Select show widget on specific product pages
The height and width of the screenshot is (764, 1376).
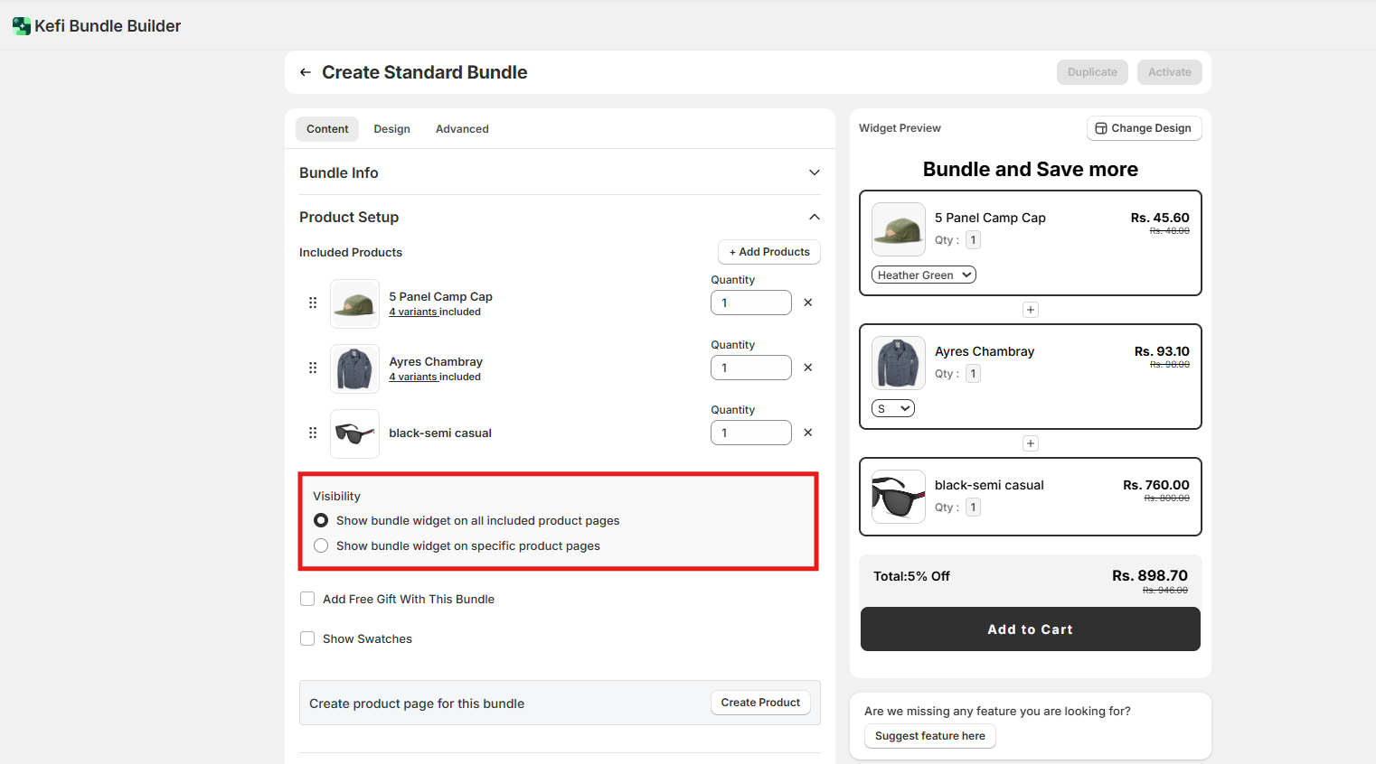[x=321, y=545]
